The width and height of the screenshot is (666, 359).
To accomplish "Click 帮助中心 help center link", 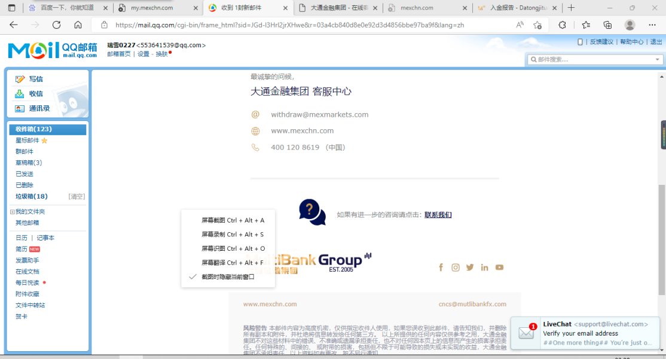I will (x=631, y=42).
